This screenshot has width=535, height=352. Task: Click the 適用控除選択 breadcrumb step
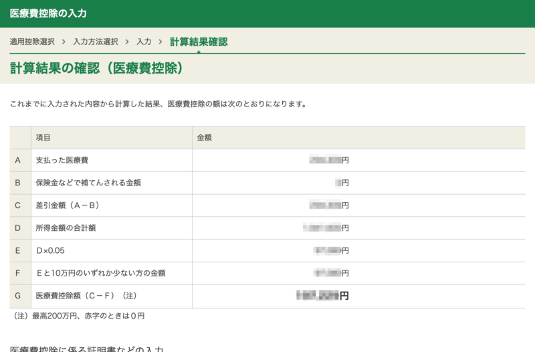pyautogui.click(x=32, y=41)
